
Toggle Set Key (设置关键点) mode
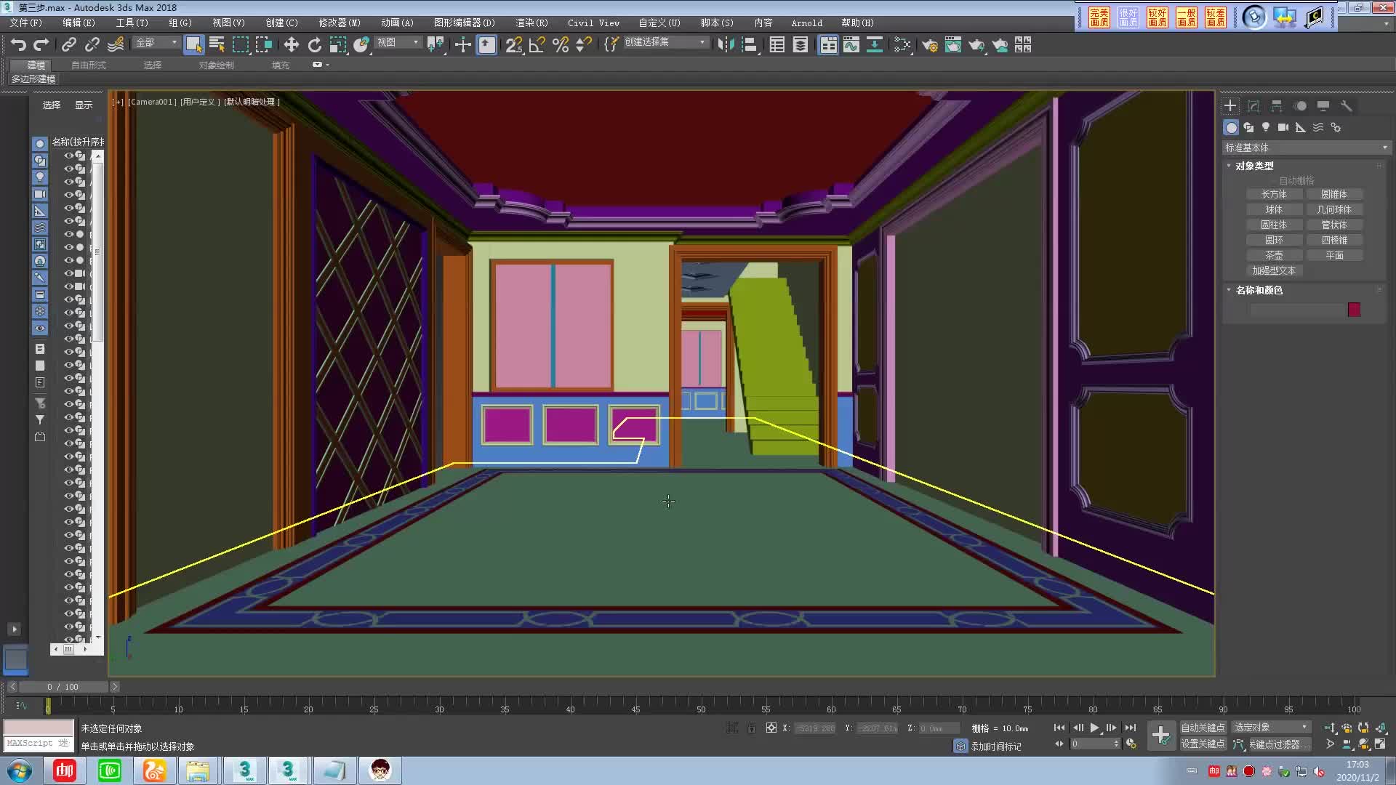pos(1203,744)
